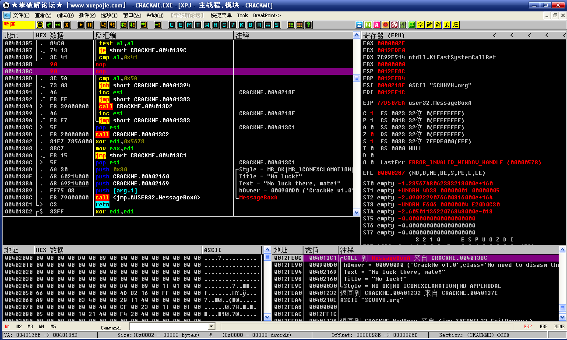
Task: Open the 调试(D) menu
Action: (x=65, y=15)
